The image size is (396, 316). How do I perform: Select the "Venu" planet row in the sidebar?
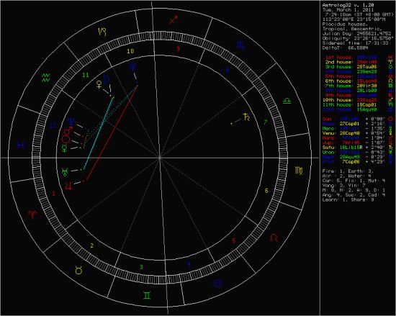coord(357,133)
